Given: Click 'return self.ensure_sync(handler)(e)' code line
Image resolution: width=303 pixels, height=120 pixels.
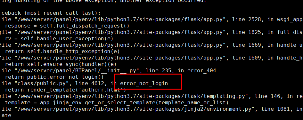Looking at the screenshot, I should (x=61, y=64).
